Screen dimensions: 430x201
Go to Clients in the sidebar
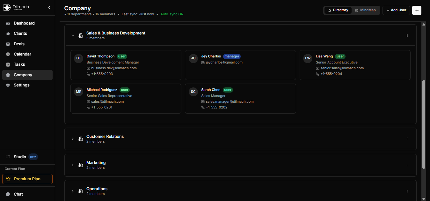click(27, 33)
